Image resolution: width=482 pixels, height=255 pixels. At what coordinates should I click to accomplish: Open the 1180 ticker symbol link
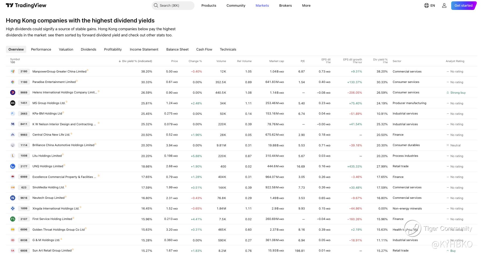coord(24,82)
